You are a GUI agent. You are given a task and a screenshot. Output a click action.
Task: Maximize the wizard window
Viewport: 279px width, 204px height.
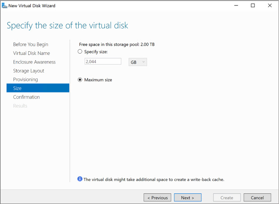(253, 5)
